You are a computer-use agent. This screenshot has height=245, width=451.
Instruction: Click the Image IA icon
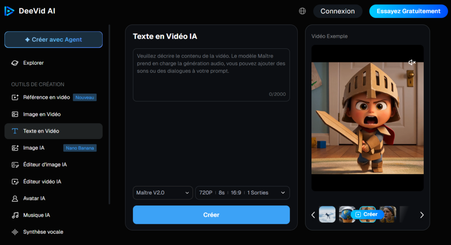15,148
